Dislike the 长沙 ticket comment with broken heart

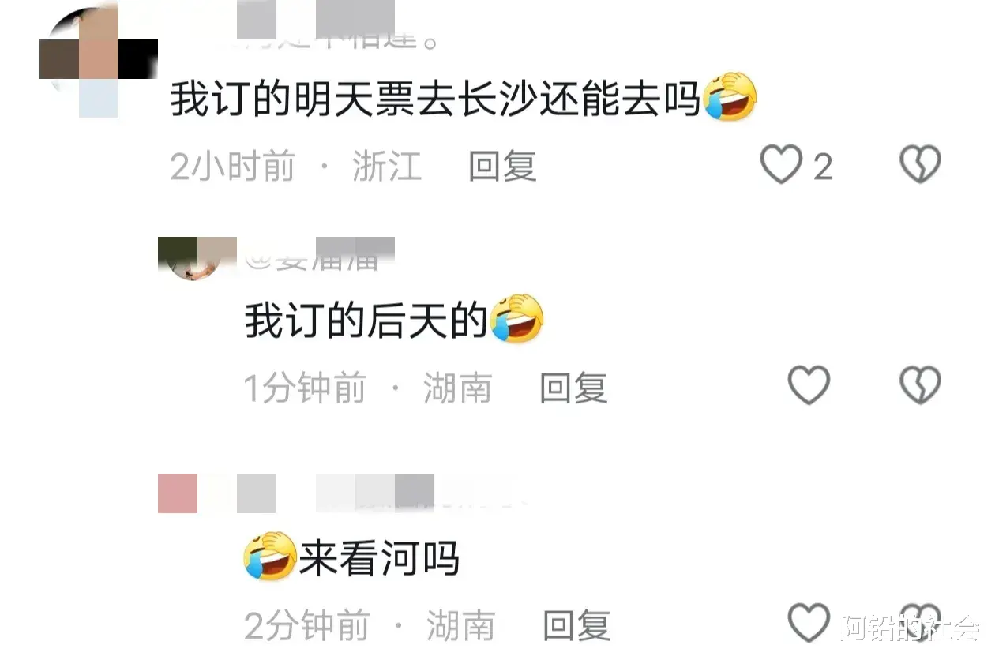pyautogui.click(x=921, y=165)
